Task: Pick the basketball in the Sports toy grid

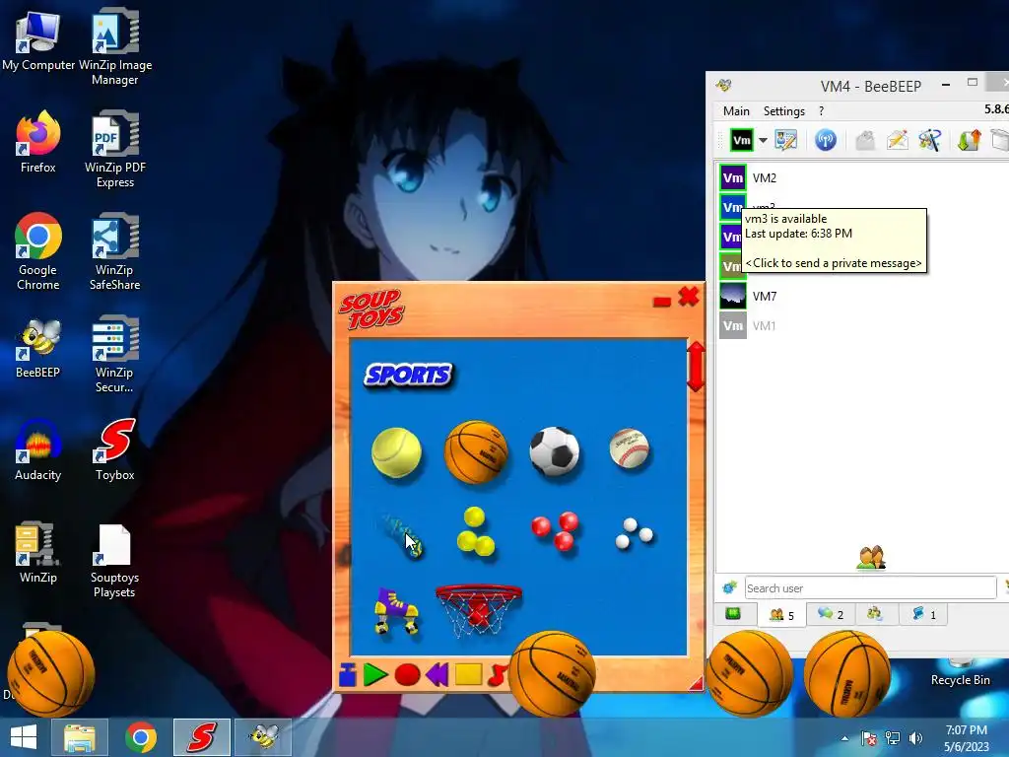Action: coord(476,451)
